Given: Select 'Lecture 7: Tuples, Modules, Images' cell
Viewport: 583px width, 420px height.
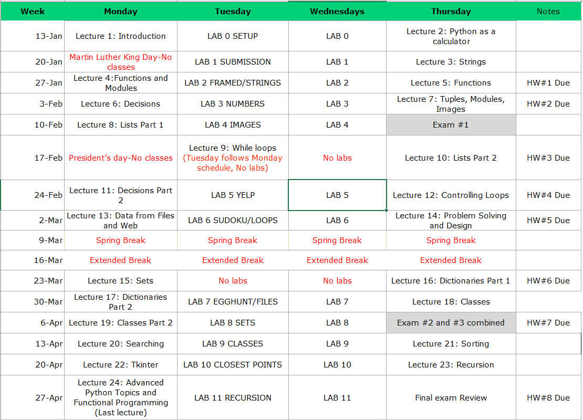Looking at the screenshot, I should tap(451, 104).
